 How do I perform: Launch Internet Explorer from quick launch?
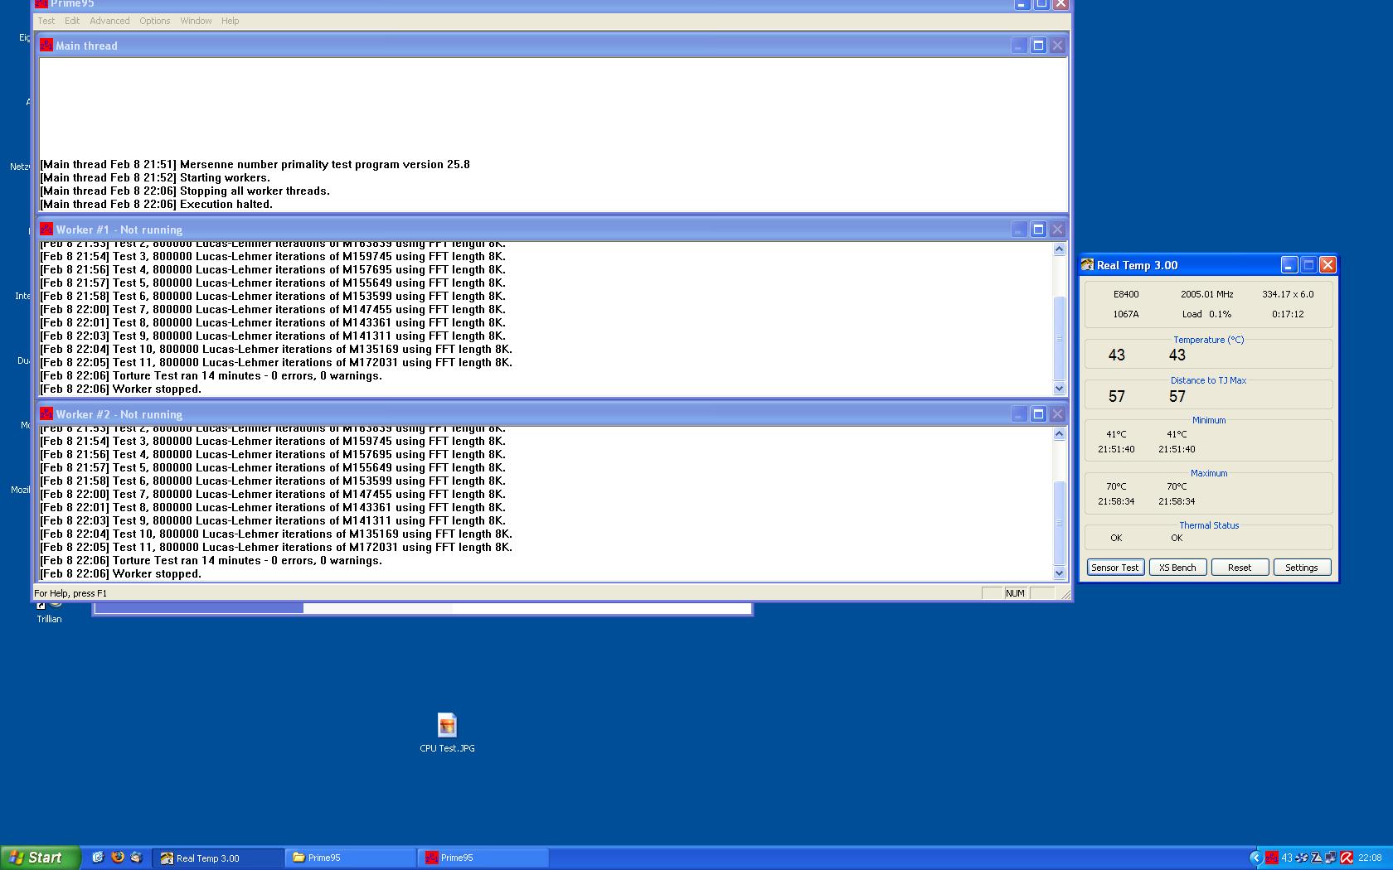[x=98, y=858]
